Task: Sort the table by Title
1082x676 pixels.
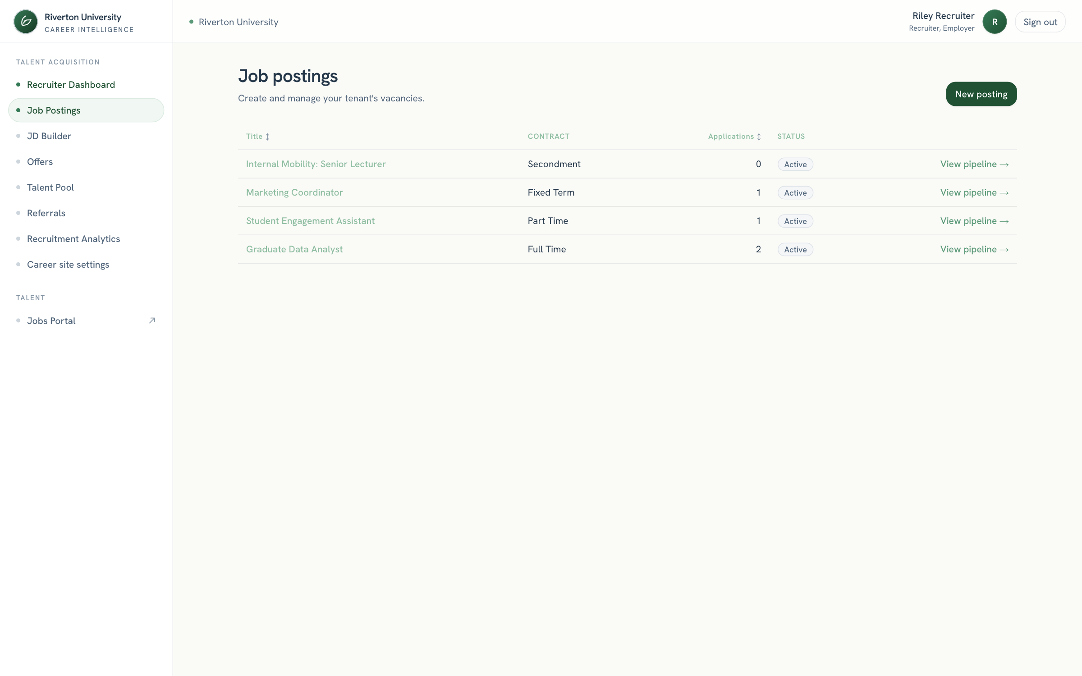Action: point(258,137)
